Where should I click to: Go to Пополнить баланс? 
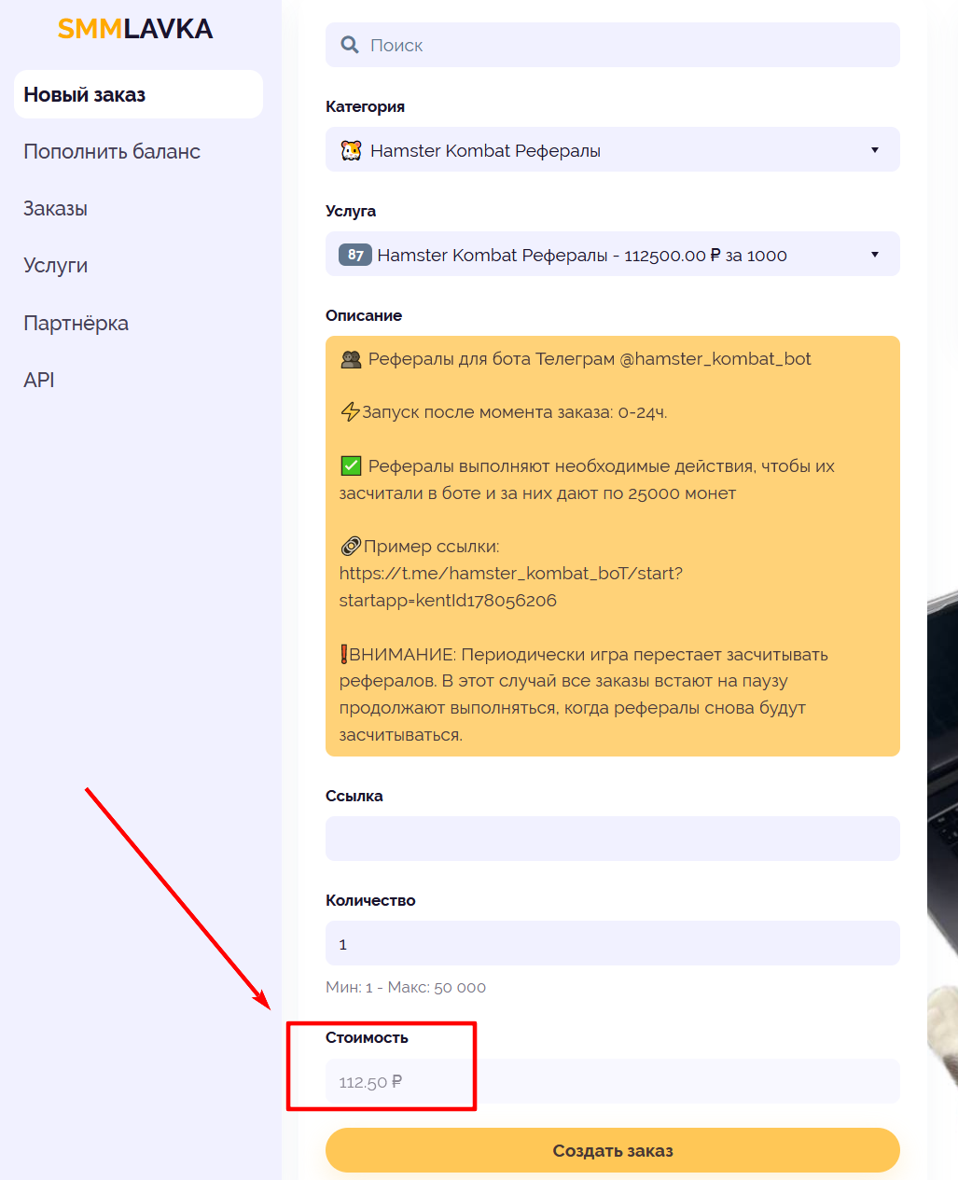click(112, 151)
